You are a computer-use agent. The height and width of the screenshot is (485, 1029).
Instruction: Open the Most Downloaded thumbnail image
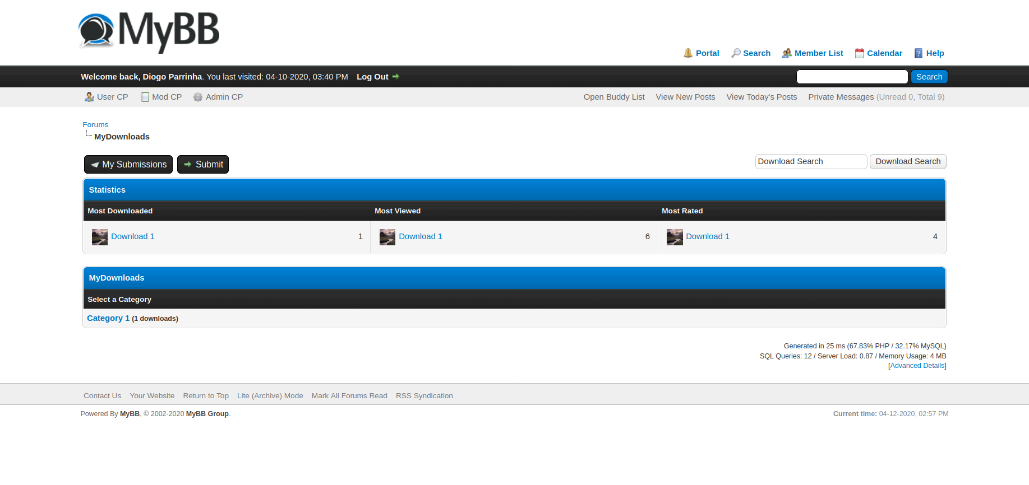point(100,237)
